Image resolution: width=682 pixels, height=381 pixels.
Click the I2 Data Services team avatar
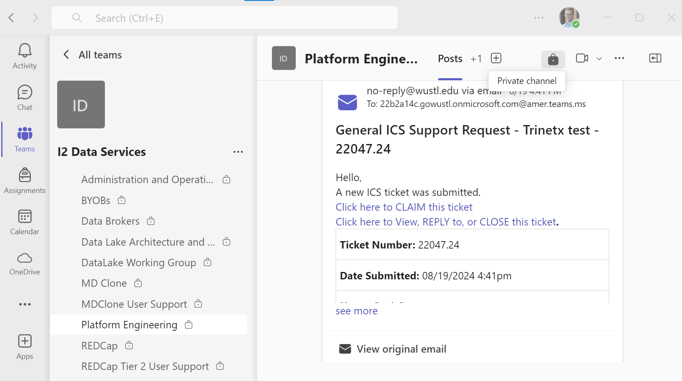[x=81, y=105]
